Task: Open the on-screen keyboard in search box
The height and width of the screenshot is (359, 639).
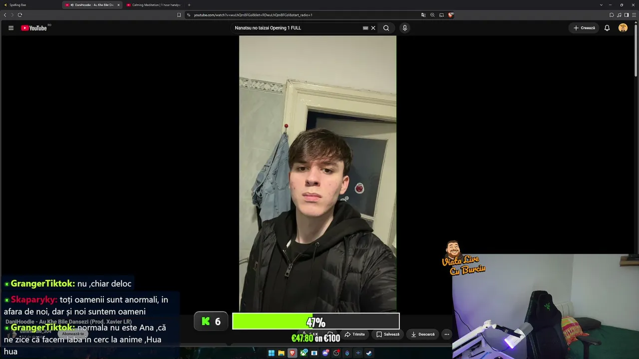Action: (x=365, y=28)
